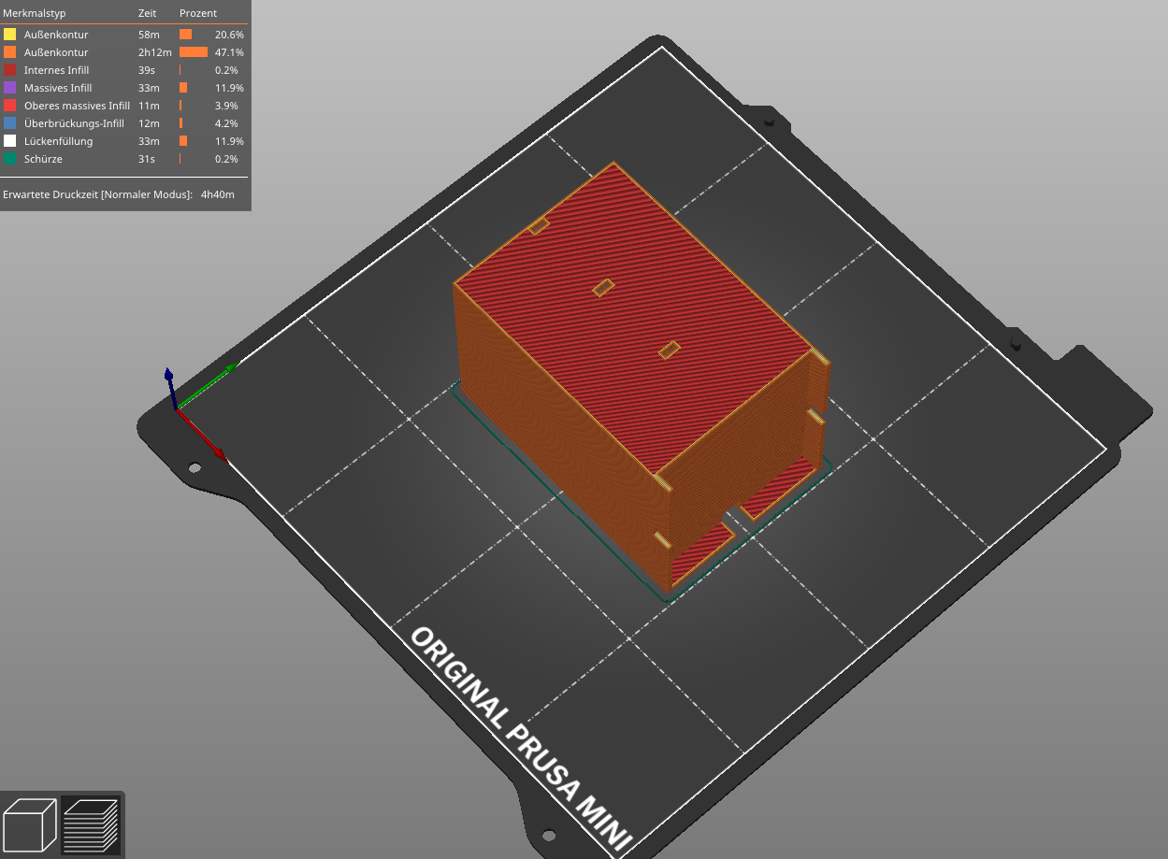Click the 12m time value

coord(149,123)
